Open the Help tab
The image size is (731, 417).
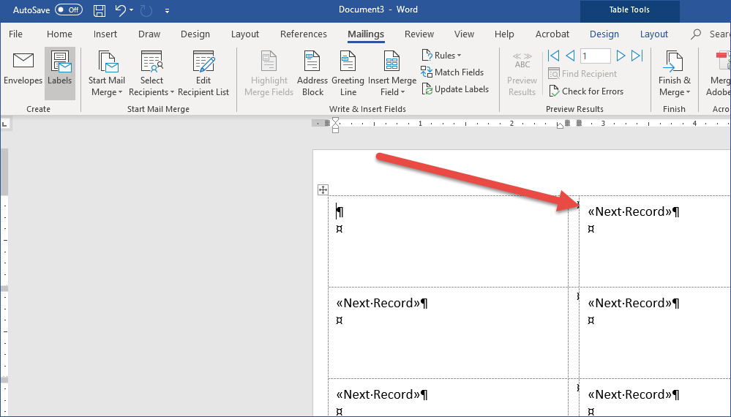point(504,34)
